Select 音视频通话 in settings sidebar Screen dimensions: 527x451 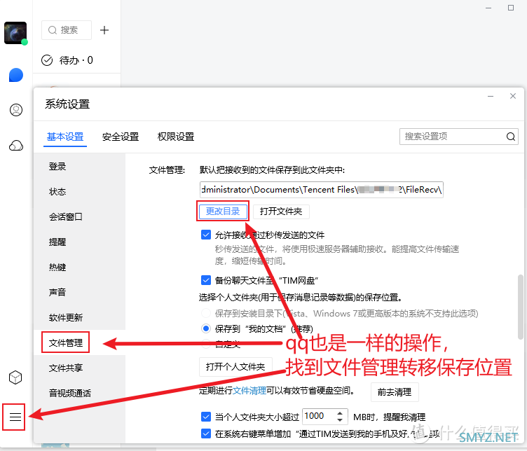70,394
